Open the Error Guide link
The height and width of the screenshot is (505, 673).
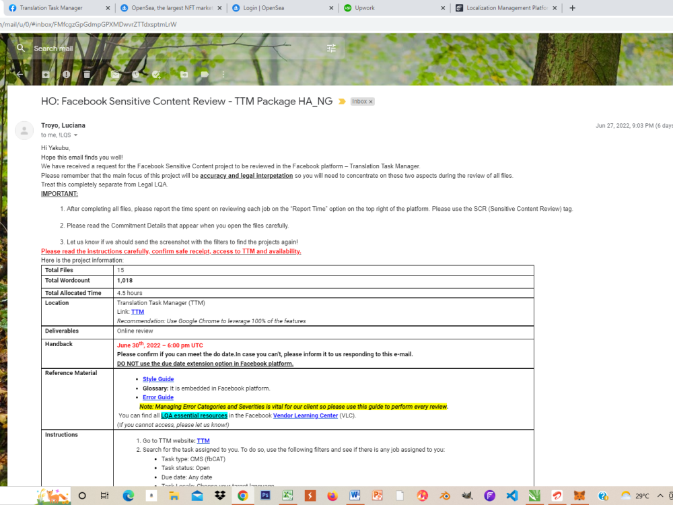pos(158,397)
